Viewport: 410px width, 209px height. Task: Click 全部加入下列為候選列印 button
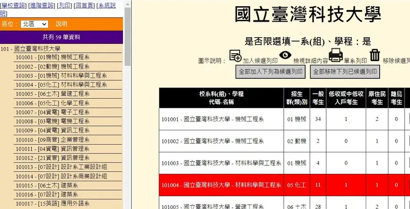pos(270,72)
